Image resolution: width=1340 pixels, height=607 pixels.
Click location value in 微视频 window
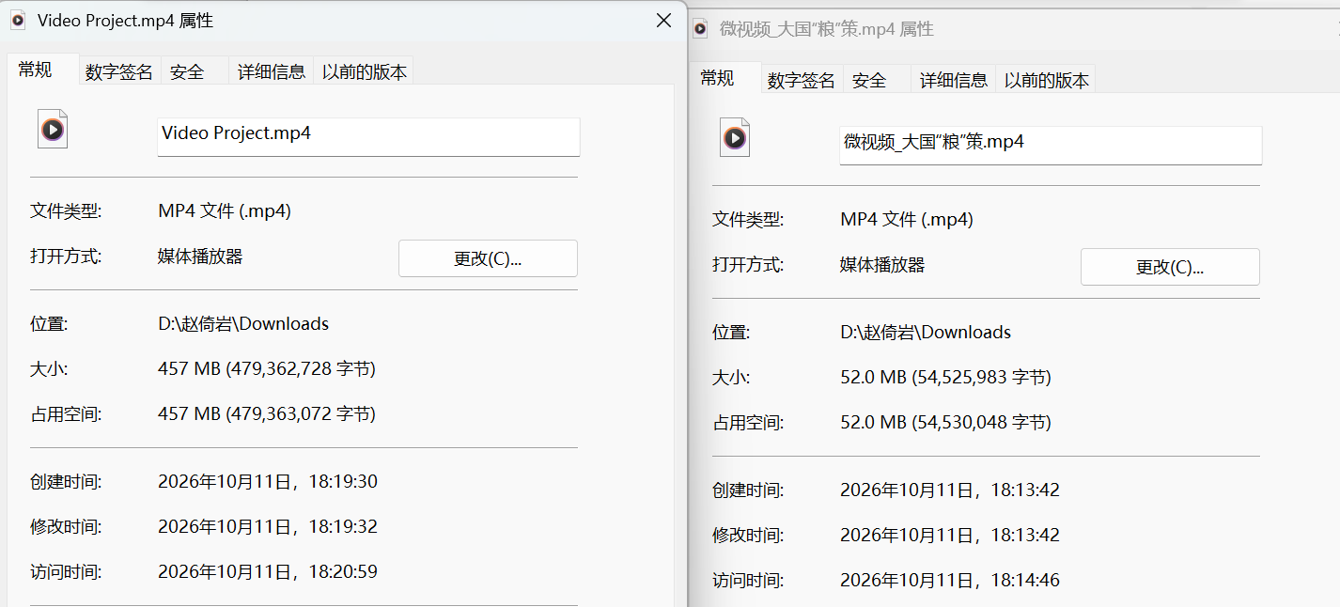tap(926, 333)
